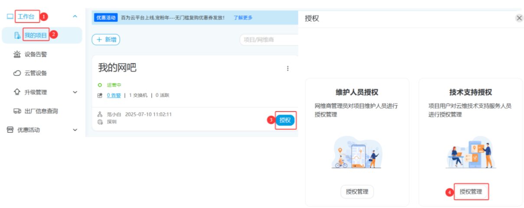Click the 优惠活动 shop icon

(10, 130)
